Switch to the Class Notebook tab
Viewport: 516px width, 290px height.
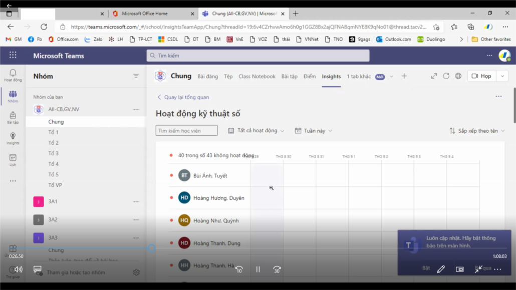(x=257, y=77)
